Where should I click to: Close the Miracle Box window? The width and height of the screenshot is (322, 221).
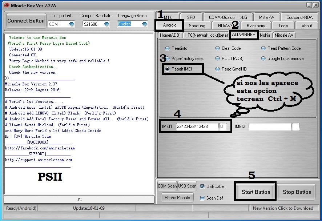pos(315,5)
